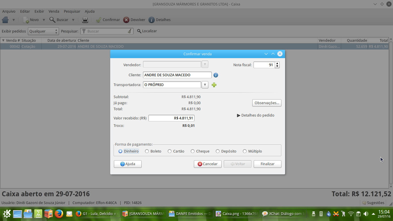
Task: Open the file manager from the taskbar
Action: tap(28, 214)
